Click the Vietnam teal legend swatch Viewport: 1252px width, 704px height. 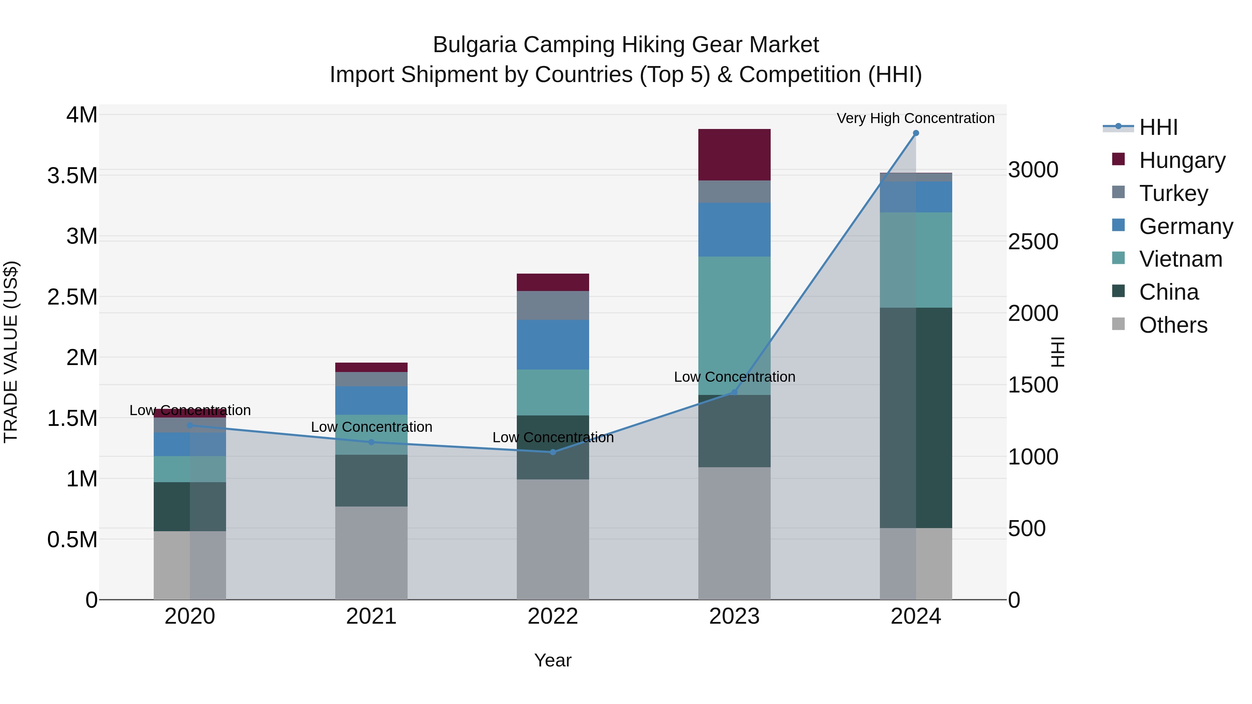pos(1118,258)
